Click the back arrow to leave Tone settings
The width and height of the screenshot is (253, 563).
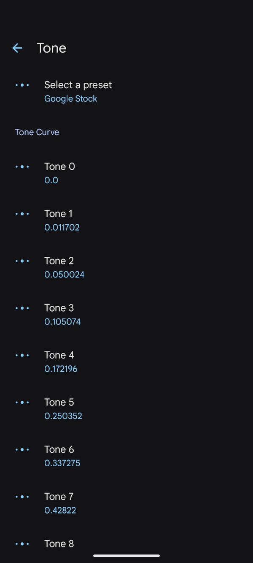(x=17, y=48)
